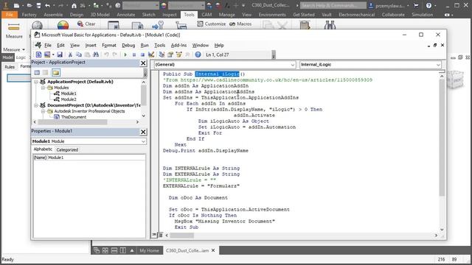Switch to the CAM ribbon tab in Inventor
Viewport: 472px width, 265px height.
pos(206,15)
